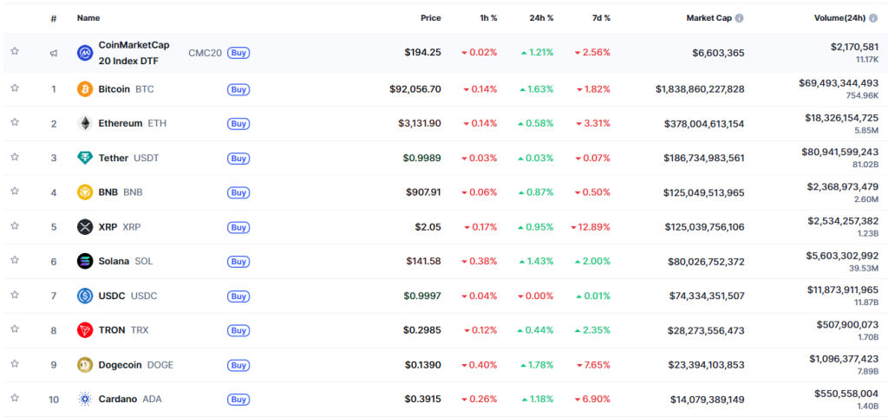888x417 pixels.
Task: Click Buy for Cardano
Action: [x=238, y=399]
